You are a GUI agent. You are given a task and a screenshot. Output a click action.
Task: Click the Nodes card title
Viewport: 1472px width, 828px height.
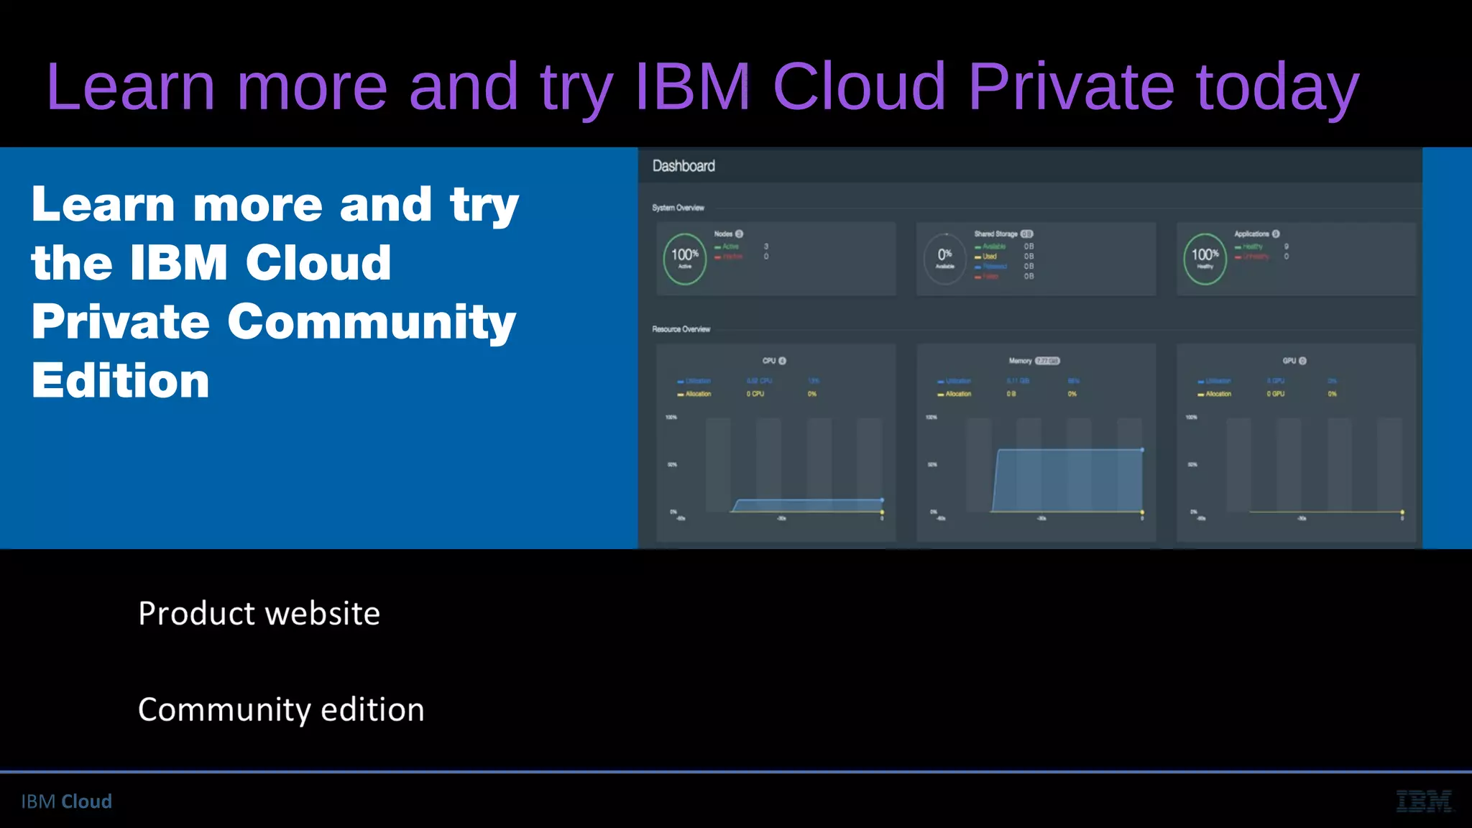(x=723, y=234)
